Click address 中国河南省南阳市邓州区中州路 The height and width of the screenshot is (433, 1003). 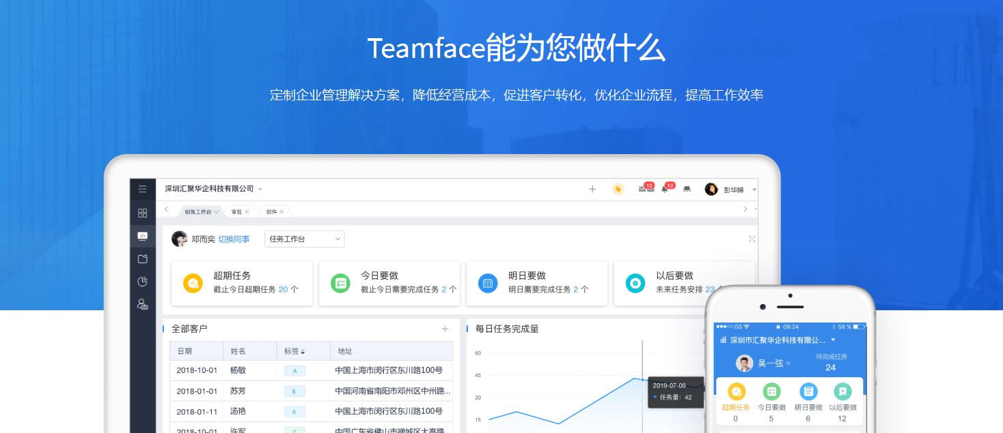(x=393, y=391)
